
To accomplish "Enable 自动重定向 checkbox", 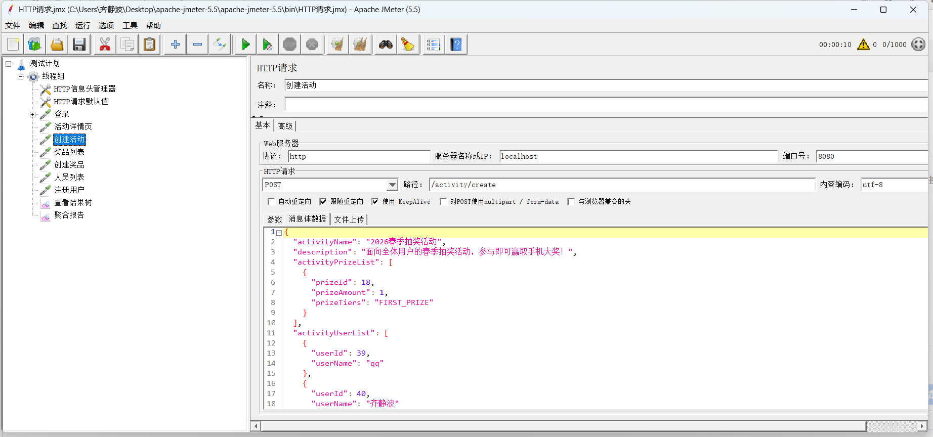I will coord(272,201).
